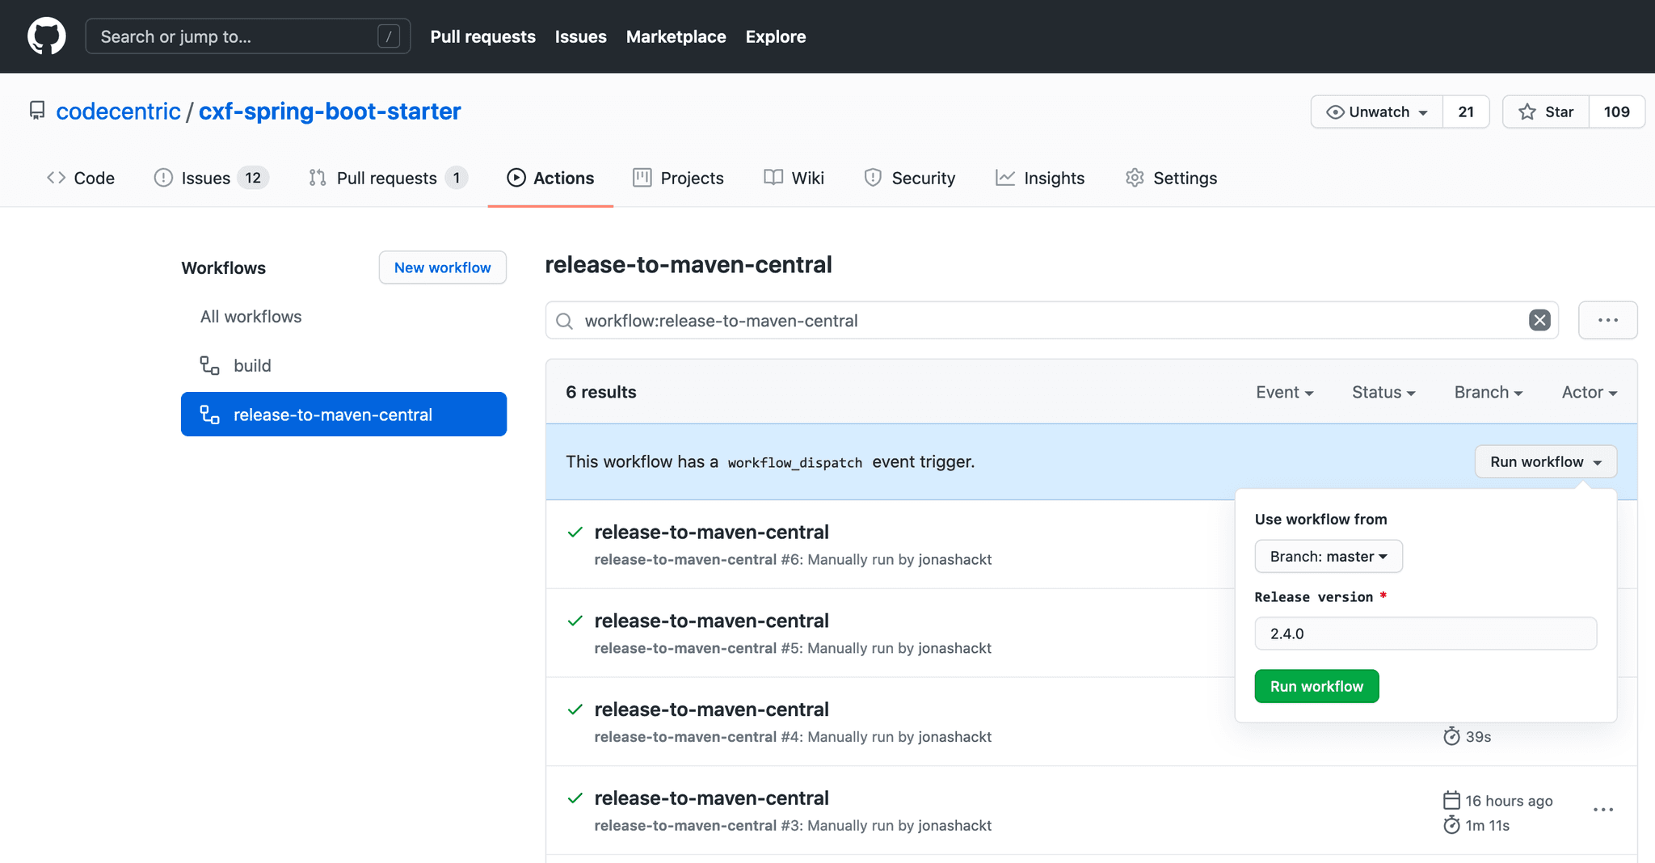Open the Insights tab

tap(1040, 178)
